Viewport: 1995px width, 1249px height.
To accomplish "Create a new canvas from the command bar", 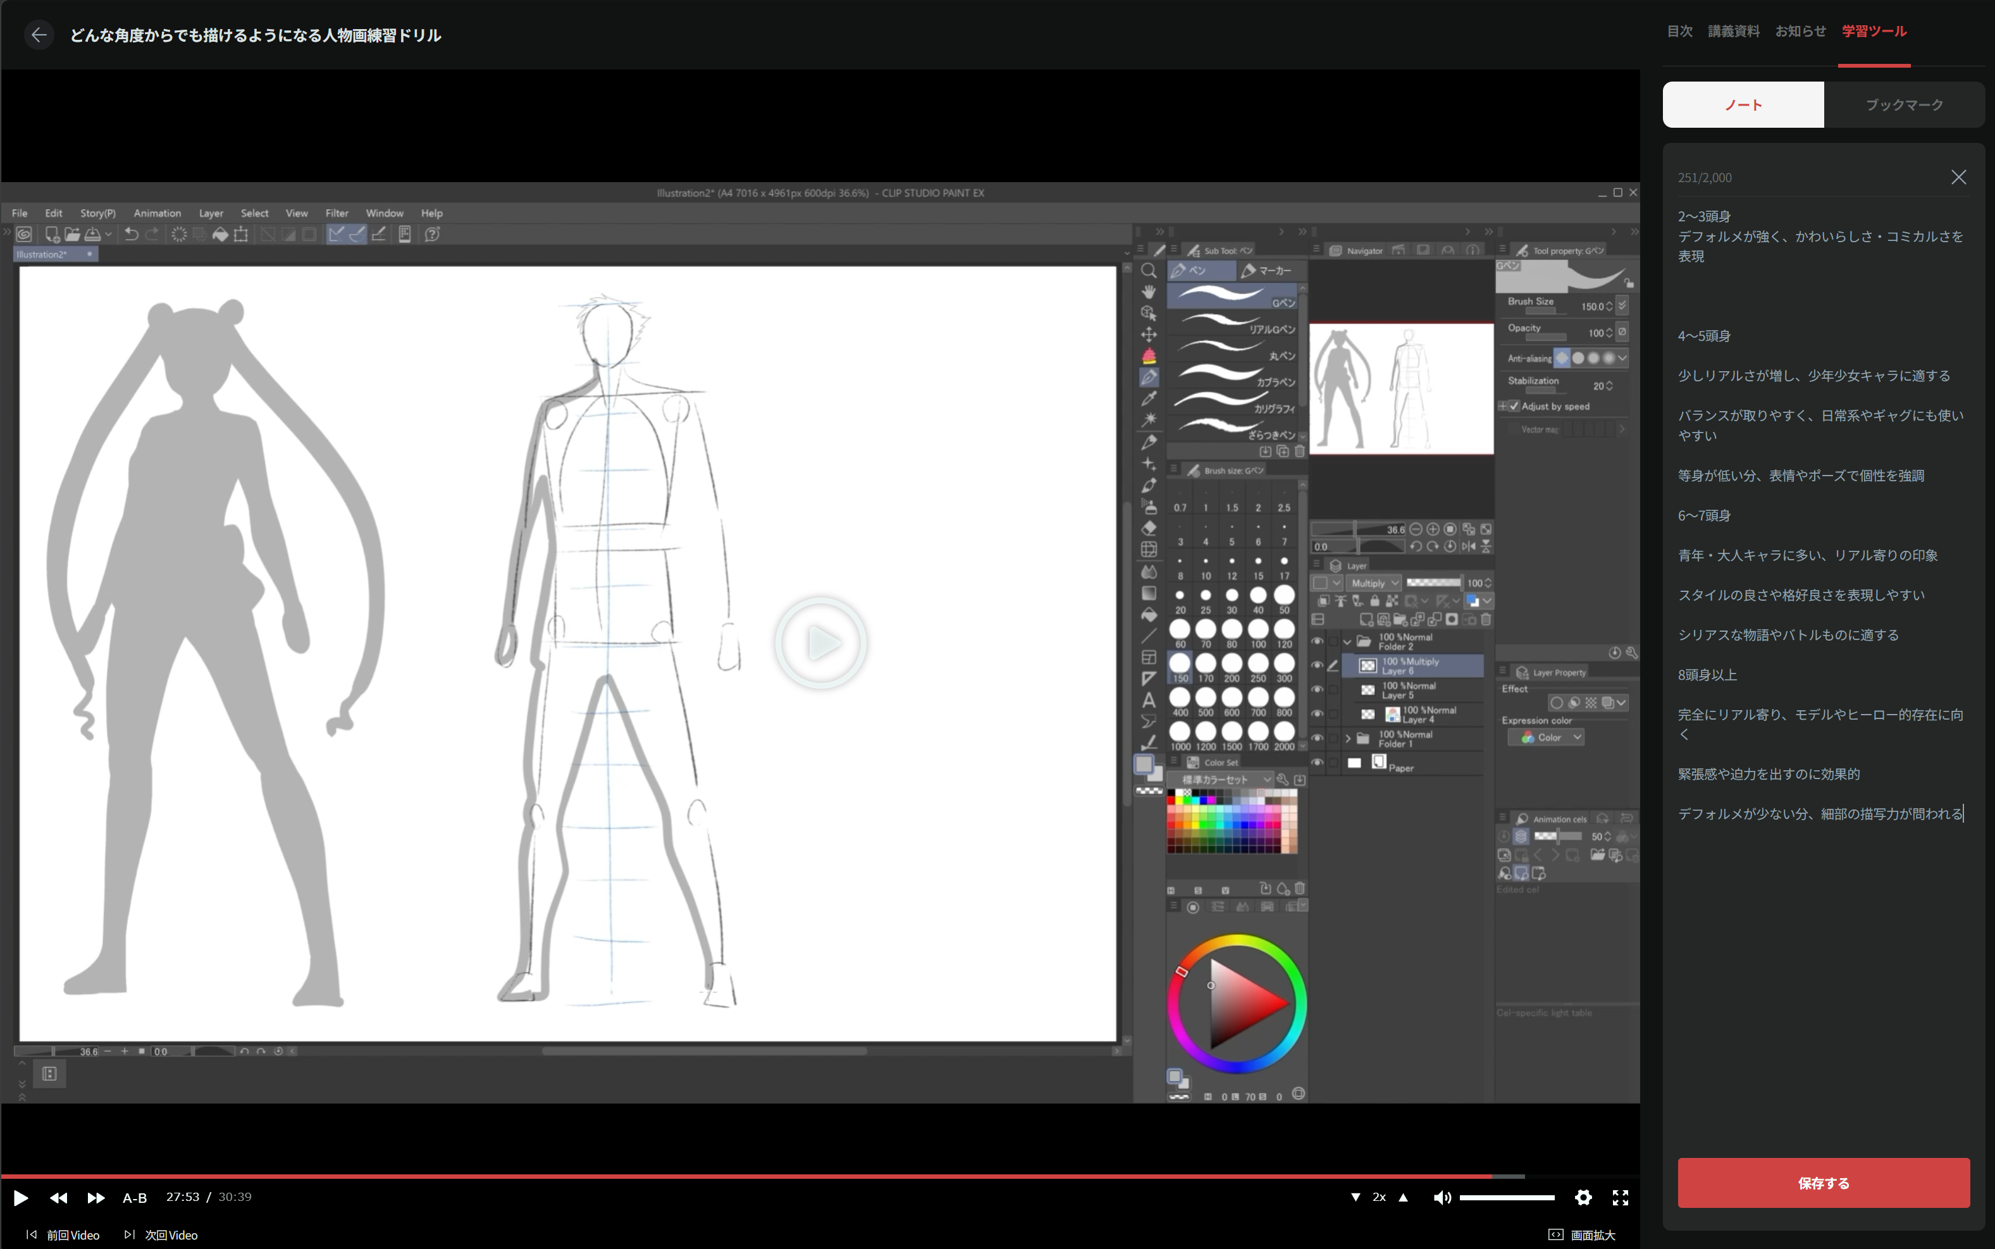I will tap(52, 235).
